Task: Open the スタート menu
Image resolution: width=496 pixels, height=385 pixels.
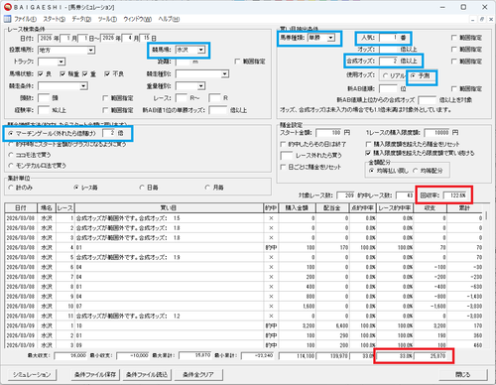Action: click(54, 19)
